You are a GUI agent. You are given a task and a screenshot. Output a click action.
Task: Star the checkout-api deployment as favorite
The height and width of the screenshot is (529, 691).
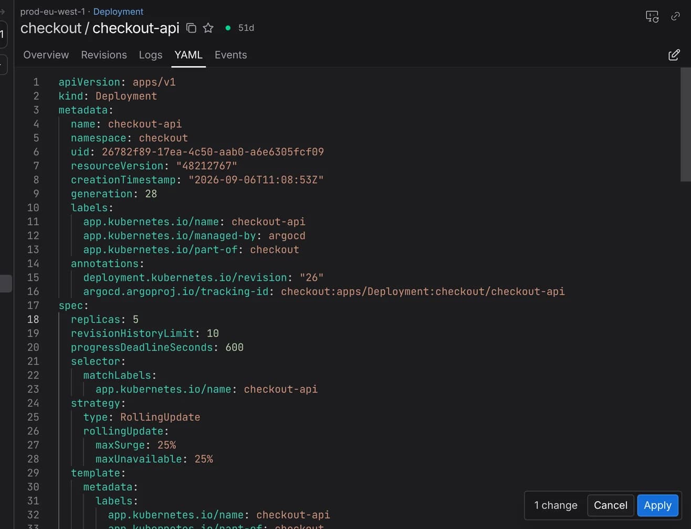pyautogui.click(x=208, y=28)
